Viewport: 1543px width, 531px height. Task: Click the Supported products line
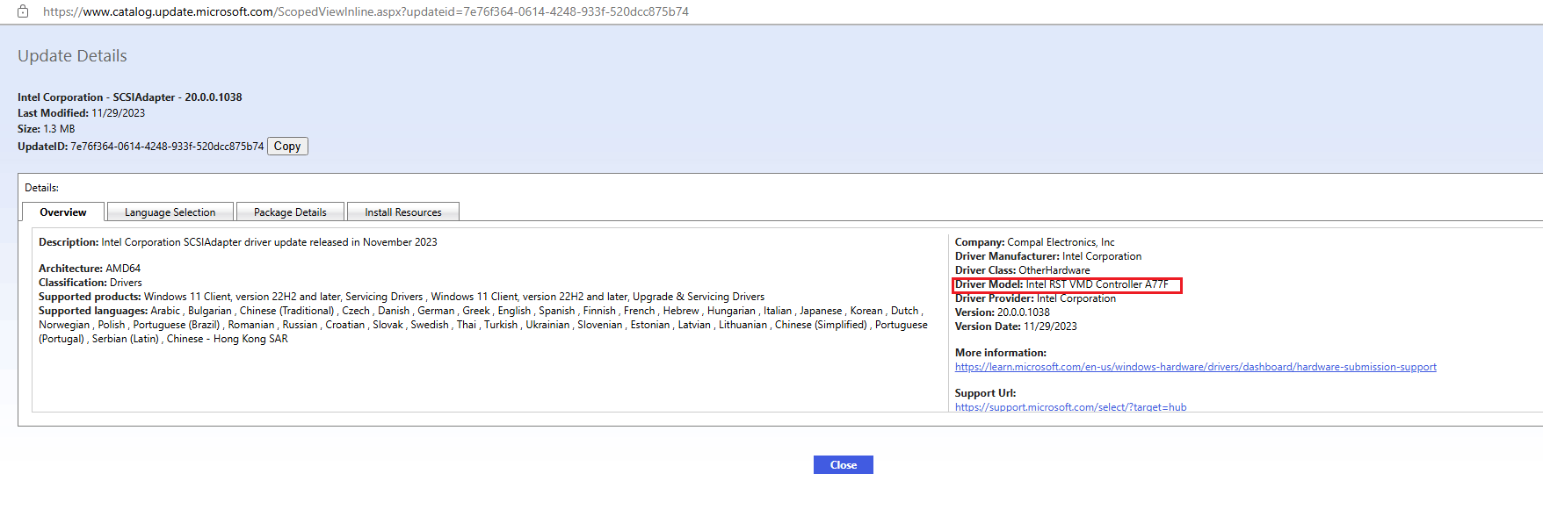[x=402, y=297]
